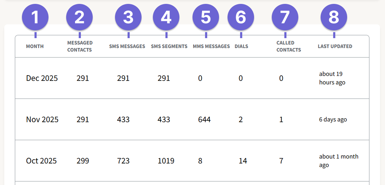This screenshot has width=385, height=185.
Task: Click Oct 2025 dials value 14
Action: pos(243,161)
